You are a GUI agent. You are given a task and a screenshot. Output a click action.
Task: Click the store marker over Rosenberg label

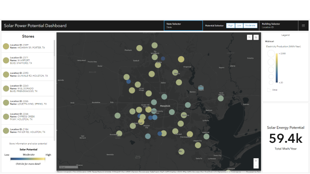tap(119, 133)
